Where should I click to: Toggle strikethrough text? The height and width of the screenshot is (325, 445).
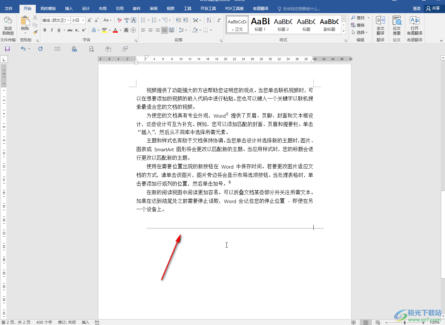click(70, 30)
